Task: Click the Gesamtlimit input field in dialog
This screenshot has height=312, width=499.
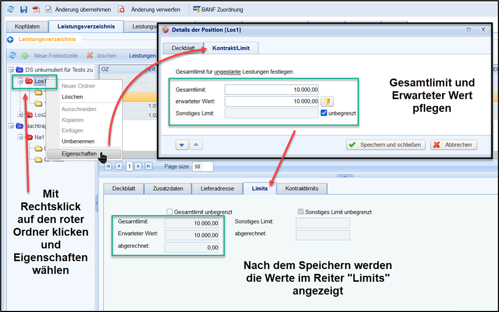Action: coord(272,90)
